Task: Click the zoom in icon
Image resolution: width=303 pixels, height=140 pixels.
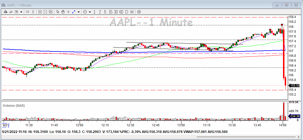Action: tap(40, 12)
